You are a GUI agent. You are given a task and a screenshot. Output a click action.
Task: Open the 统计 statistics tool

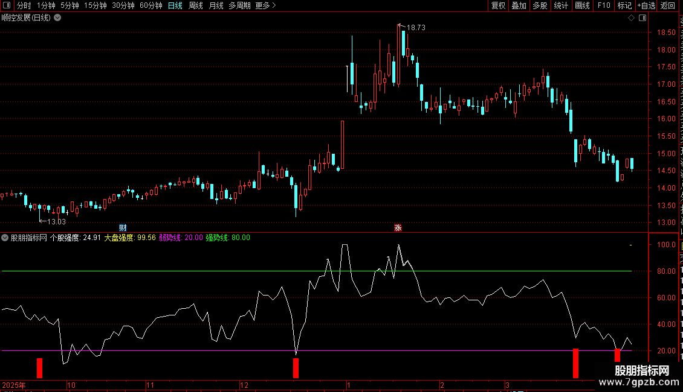[x=560, y=5]
